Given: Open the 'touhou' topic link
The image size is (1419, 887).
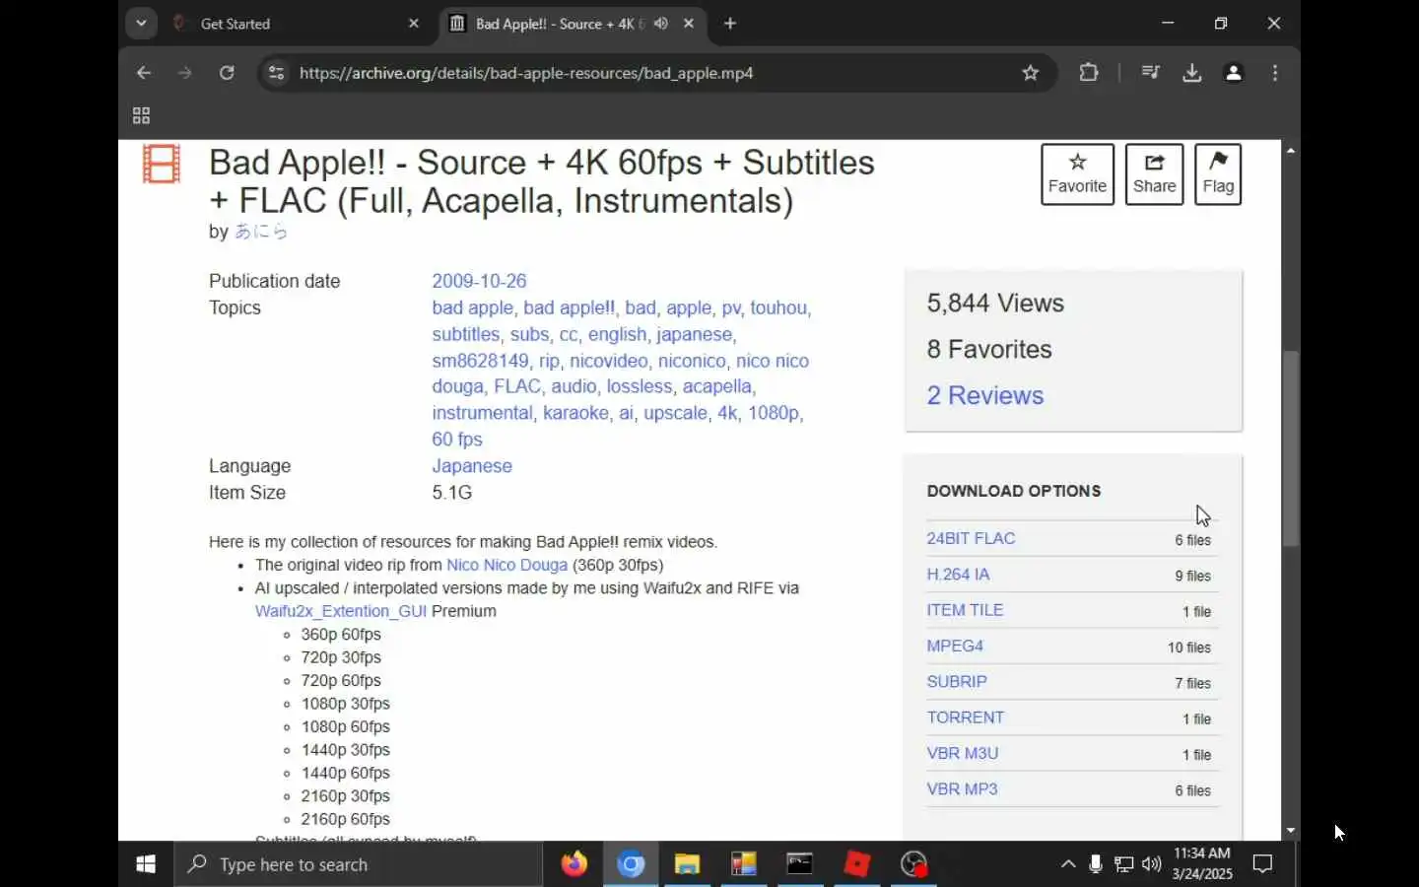Looking at the screenshot, I should (x=778, y=307).
